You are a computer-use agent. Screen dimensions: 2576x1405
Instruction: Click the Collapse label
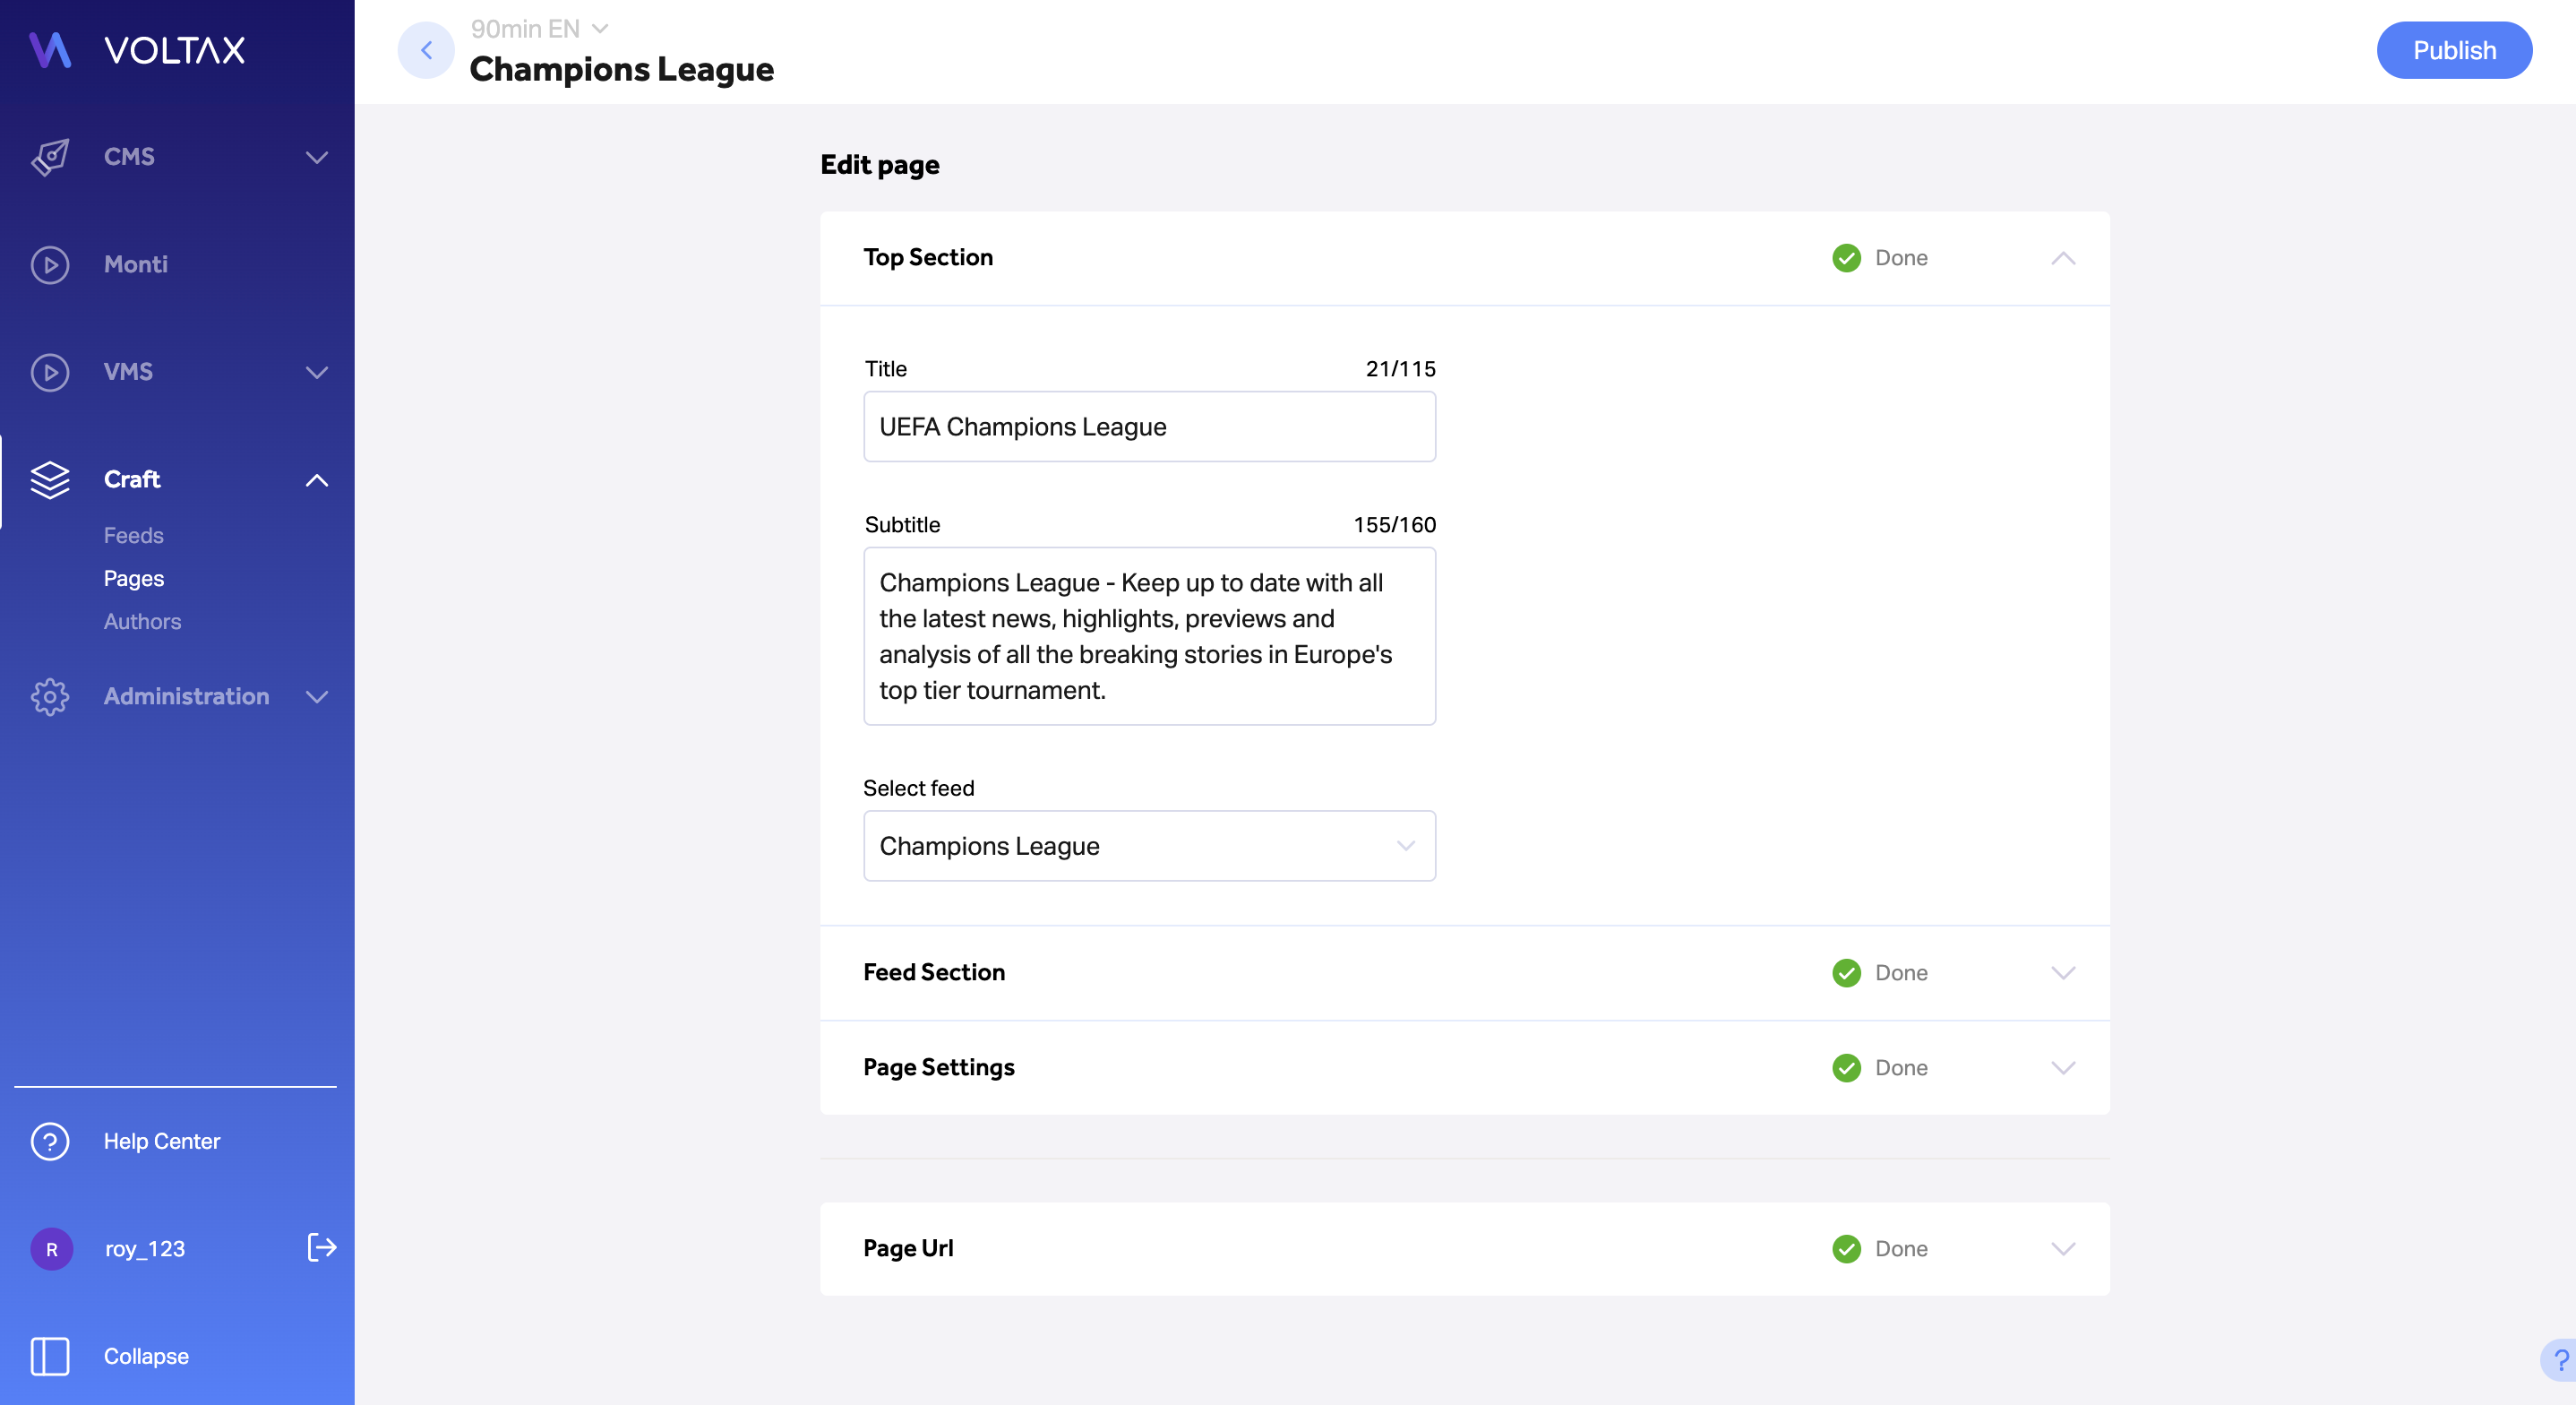pos(146,1356)
